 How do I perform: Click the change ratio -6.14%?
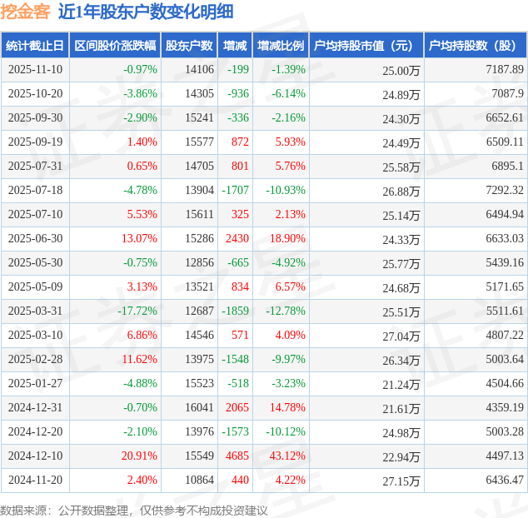click(289, 93)
